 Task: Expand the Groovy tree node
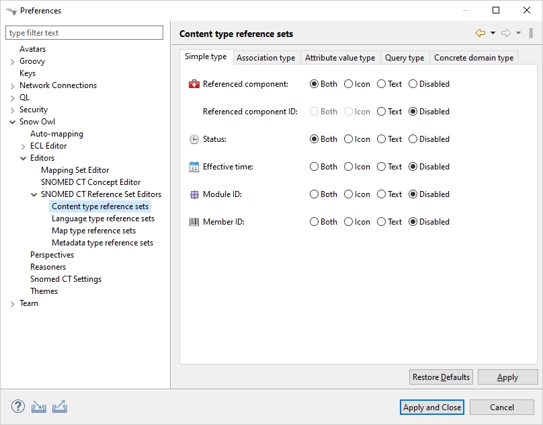point(13,61)
